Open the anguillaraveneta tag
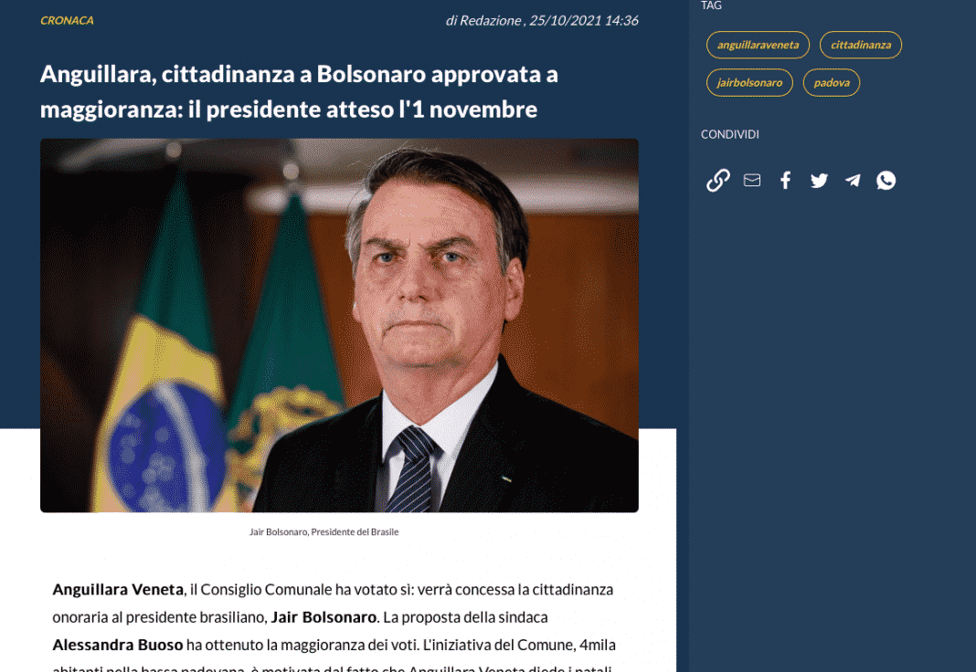 tap(758, 45)
